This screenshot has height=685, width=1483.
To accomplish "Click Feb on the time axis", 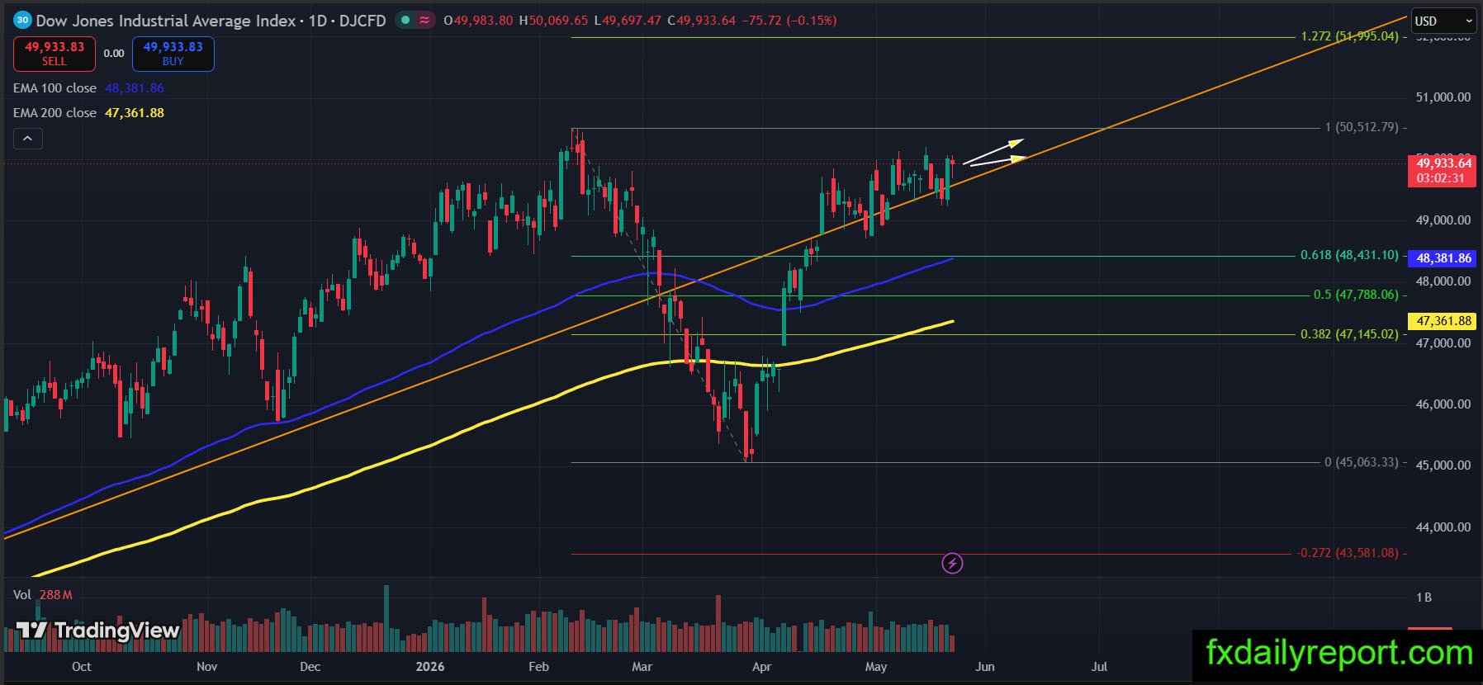I will click(x=538, y=667).
